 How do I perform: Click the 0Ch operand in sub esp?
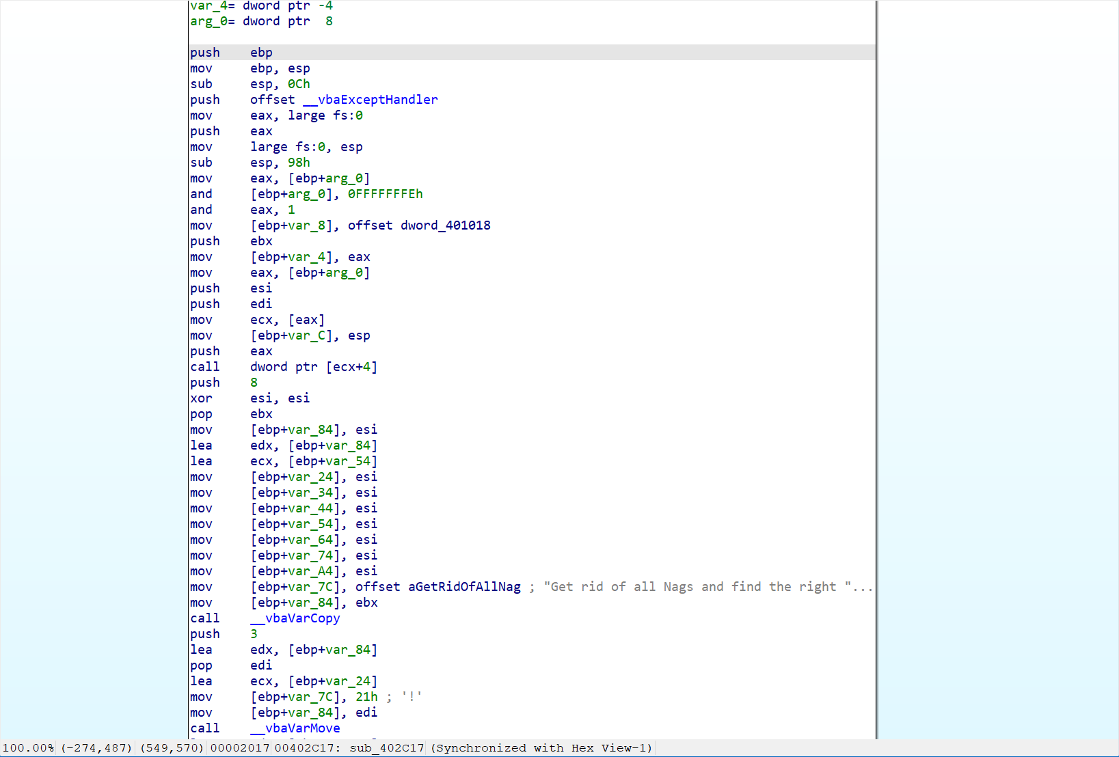299,84
